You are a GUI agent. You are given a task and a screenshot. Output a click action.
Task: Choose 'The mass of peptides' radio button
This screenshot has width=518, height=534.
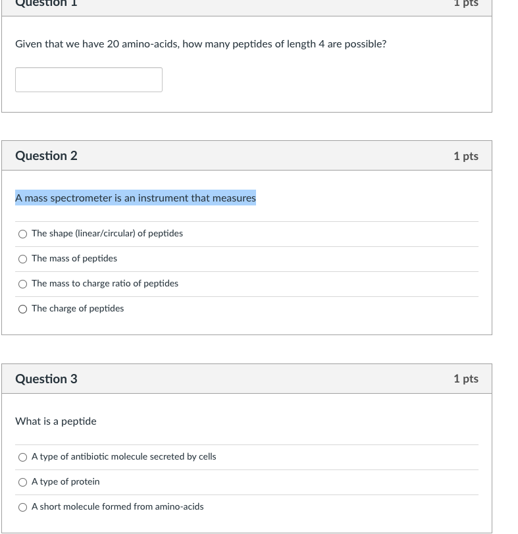point(23,259)
